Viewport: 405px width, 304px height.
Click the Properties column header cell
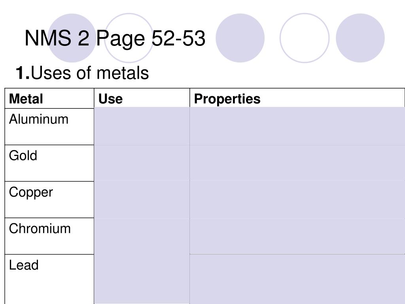tap(297, 98)
